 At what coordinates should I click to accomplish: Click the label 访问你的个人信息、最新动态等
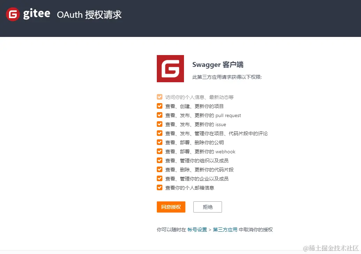point(199,97)
